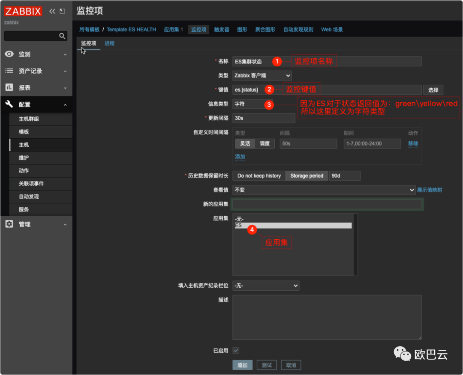Image resolution: width=463 pixels, height=375 pixels.
Task: Select Storage period option
Action: point(307,176)
